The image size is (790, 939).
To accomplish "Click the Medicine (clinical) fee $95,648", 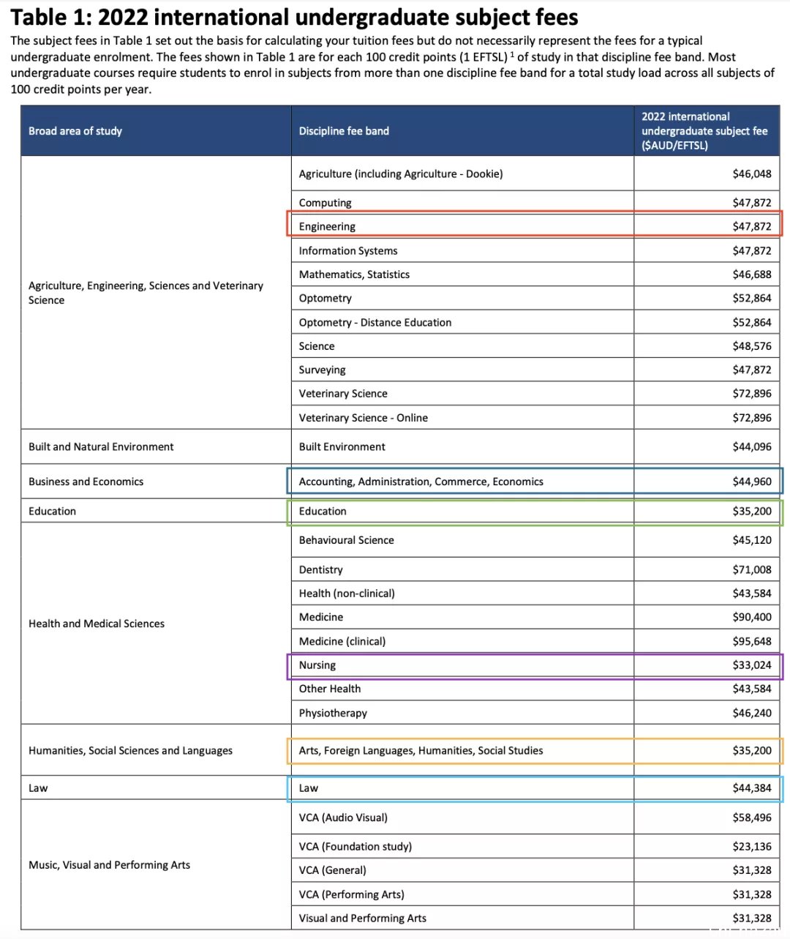I will (752, 641).
